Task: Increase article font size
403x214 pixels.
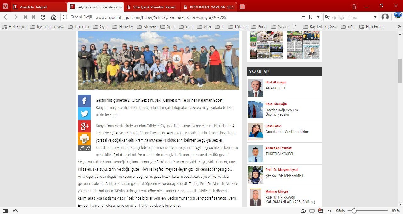Action: (x=88, y=148)
